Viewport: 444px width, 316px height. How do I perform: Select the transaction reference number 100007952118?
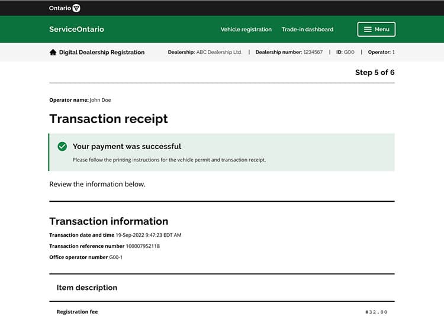143,246
